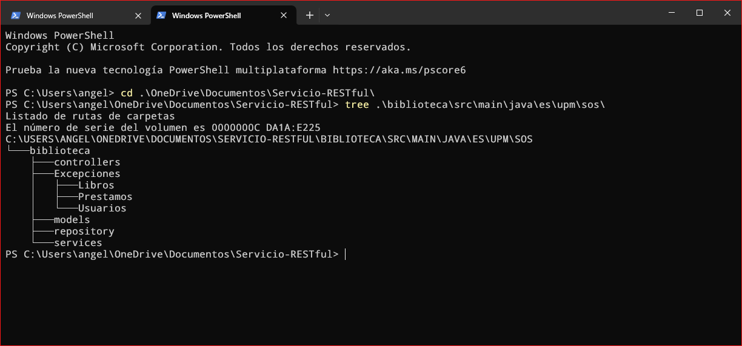Minimize the terminal window

click(672, 13)
